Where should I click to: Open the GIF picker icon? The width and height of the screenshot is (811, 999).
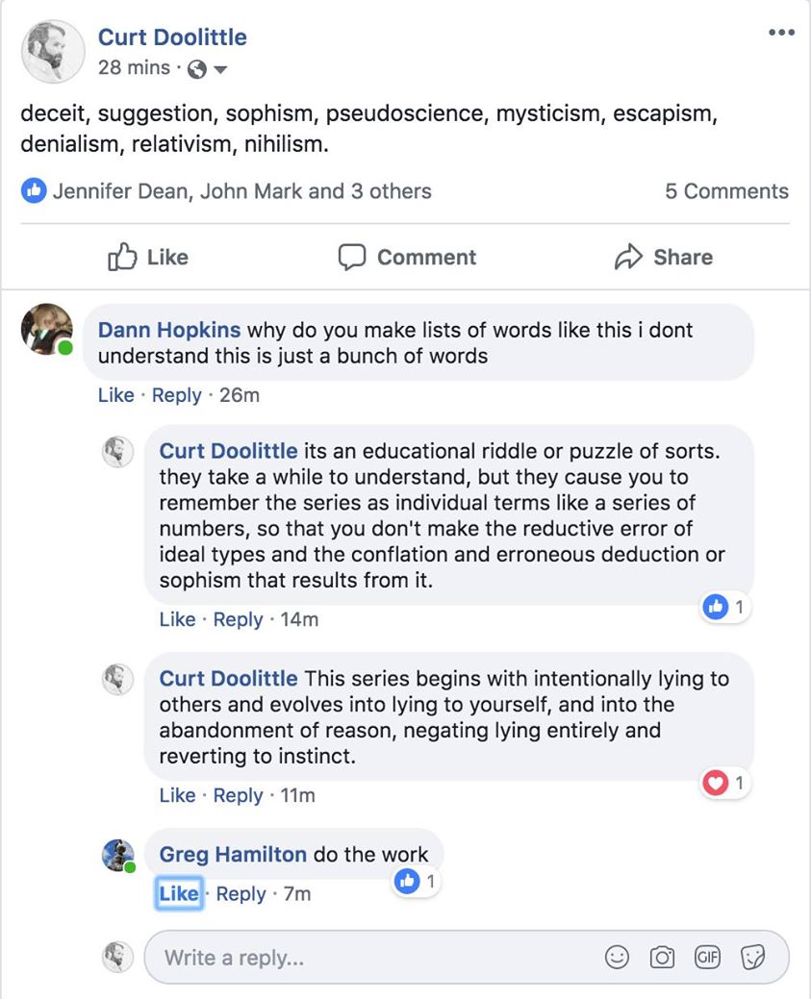tap(707, 957)
